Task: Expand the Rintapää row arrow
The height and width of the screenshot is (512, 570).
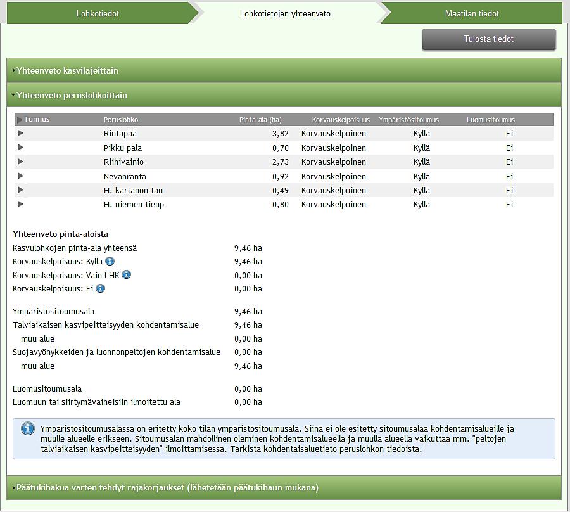Action: pyautogui.click(x=20, y=133)
